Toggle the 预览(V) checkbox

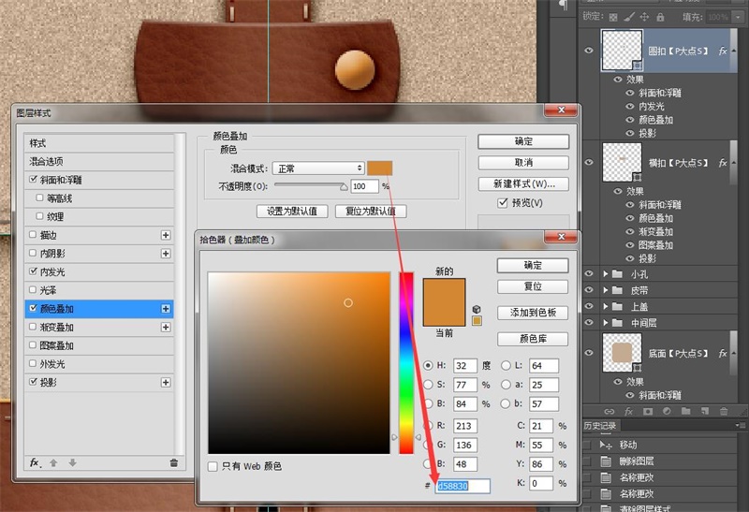503,203
